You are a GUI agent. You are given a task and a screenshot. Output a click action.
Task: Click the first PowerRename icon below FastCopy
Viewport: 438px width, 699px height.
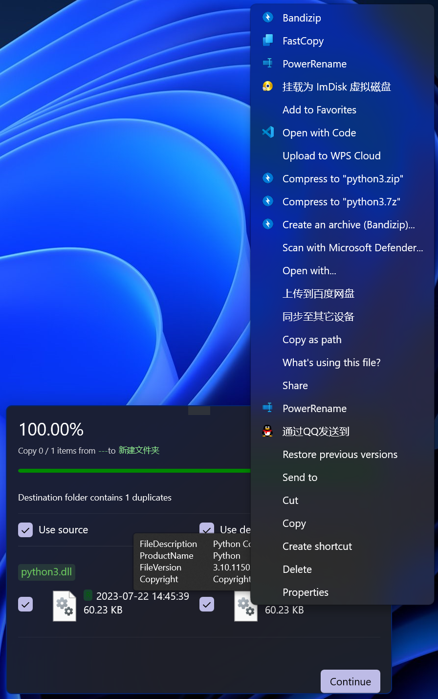pos(268,64)
